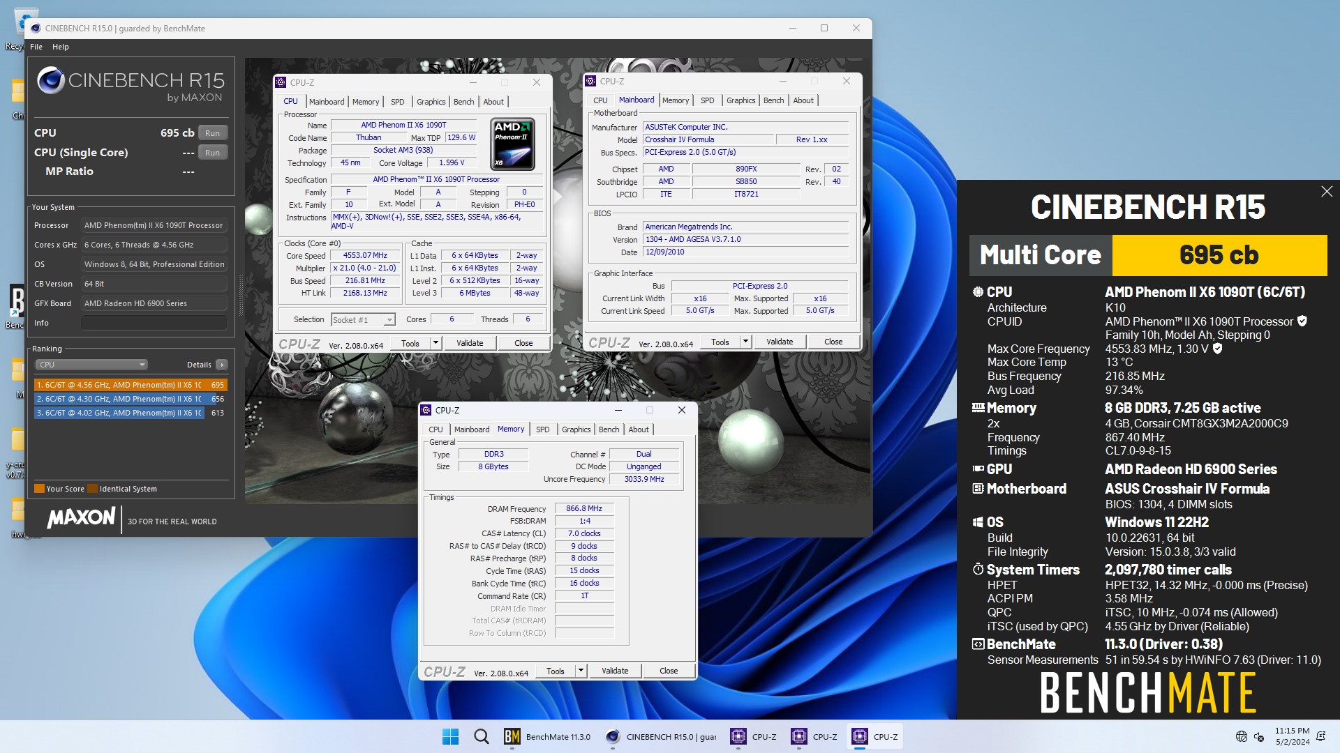The width and height of the screenshot is (1340, 753).
Task: Open Cinebench File menu
Action: click(x=36, y=47)
